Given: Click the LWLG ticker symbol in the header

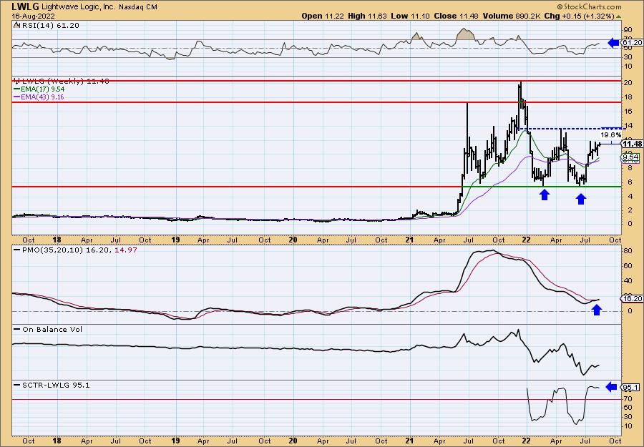Looking at the screenshot, I should pos(24,6).
